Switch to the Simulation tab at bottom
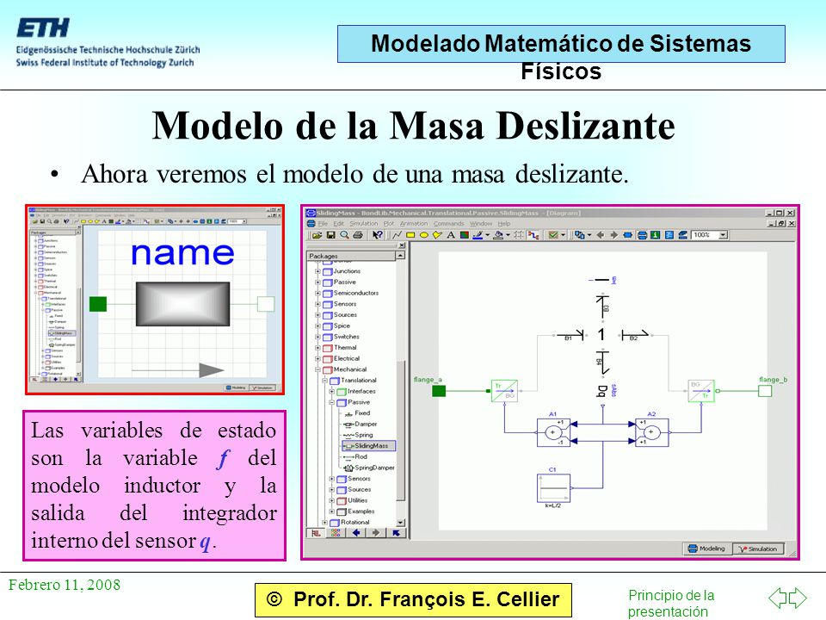The width and height of the screenshot is (826, 620). [x=758, y=549]
